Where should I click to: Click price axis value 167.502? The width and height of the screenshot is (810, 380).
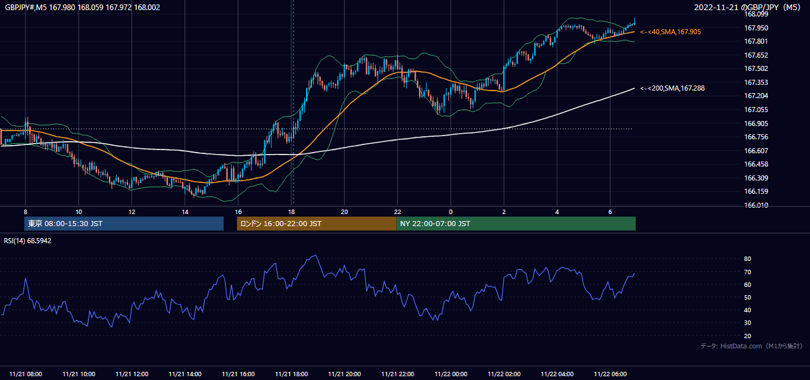(756, 68)
